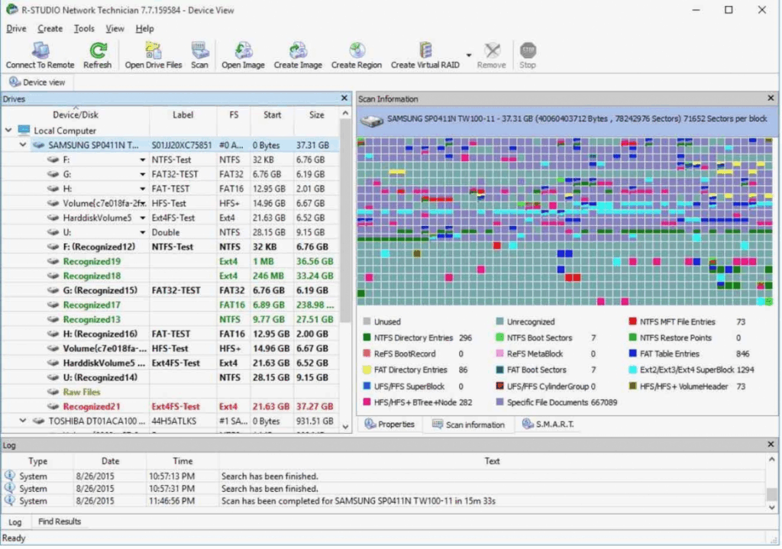
Task: Open the dropdown arrow for partition G:
Action: [143, 175]
